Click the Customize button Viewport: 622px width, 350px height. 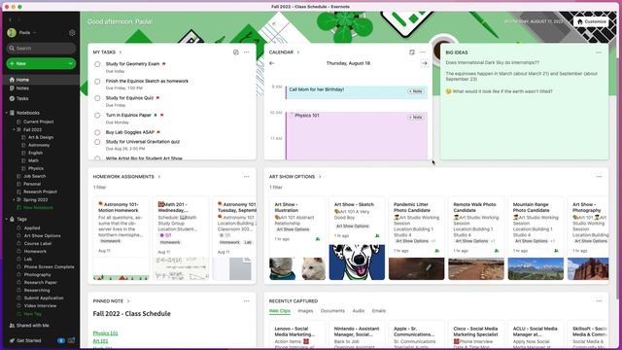(x=591, y=21)
